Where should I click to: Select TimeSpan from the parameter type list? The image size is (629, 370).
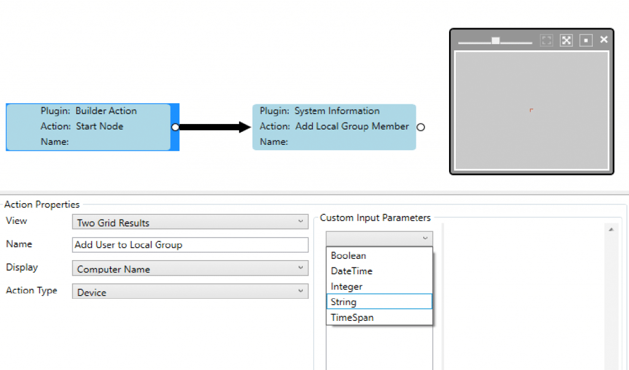pos(379,317)
